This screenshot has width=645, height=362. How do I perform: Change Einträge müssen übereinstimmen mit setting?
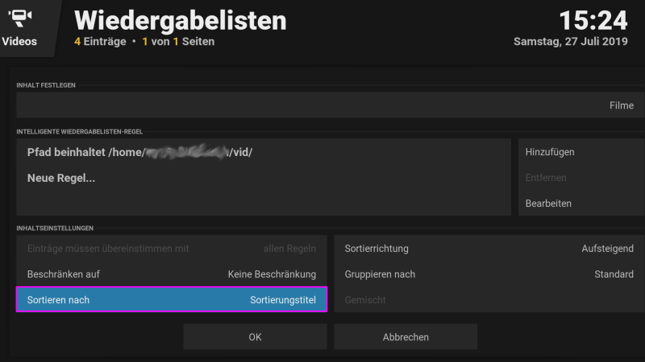[172, 249]
